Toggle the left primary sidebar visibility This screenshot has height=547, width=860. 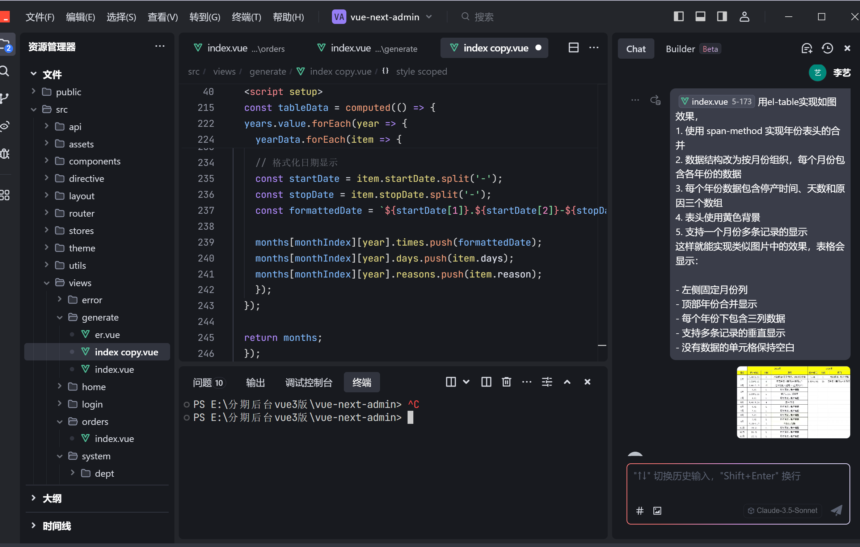pos(679,17)
